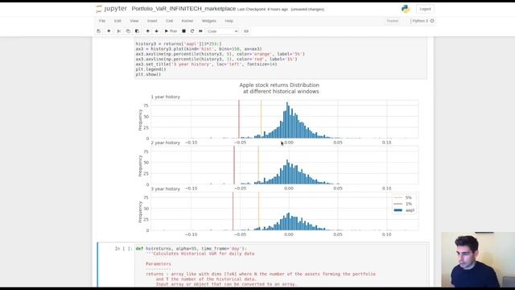Open the Widgets menu
Screen dimensions: 515x290
tap(209, 21)
